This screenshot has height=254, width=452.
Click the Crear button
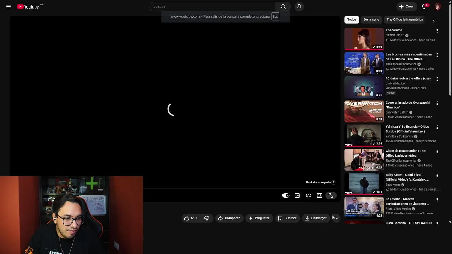tap(406, 6)
